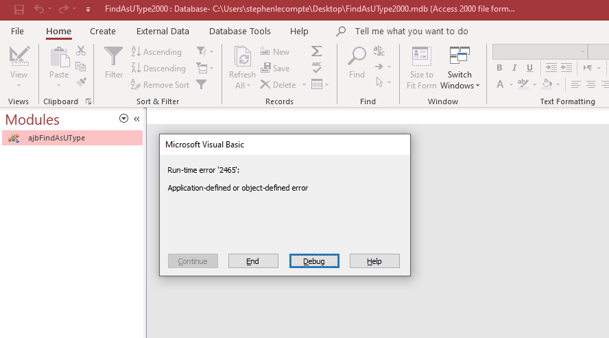Toggle Bold text formatting
Image resolution: width=609 pixels, height=338 pixels.
coord(499,68)
